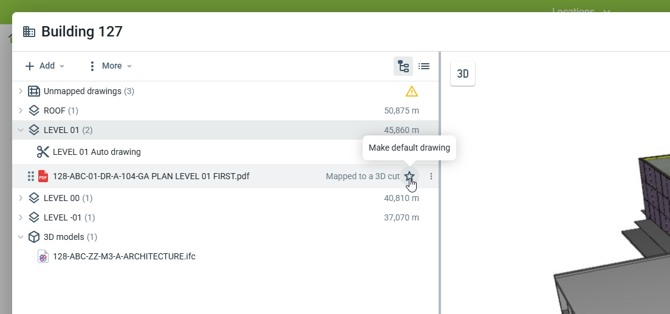Click the drag handle of the PDF row
Viewport: 670px width, 314px height.
click(x=29, y=176)
